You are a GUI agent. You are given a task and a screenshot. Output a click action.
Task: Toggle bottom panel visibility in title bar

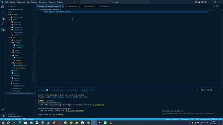(x=199, y=2)
